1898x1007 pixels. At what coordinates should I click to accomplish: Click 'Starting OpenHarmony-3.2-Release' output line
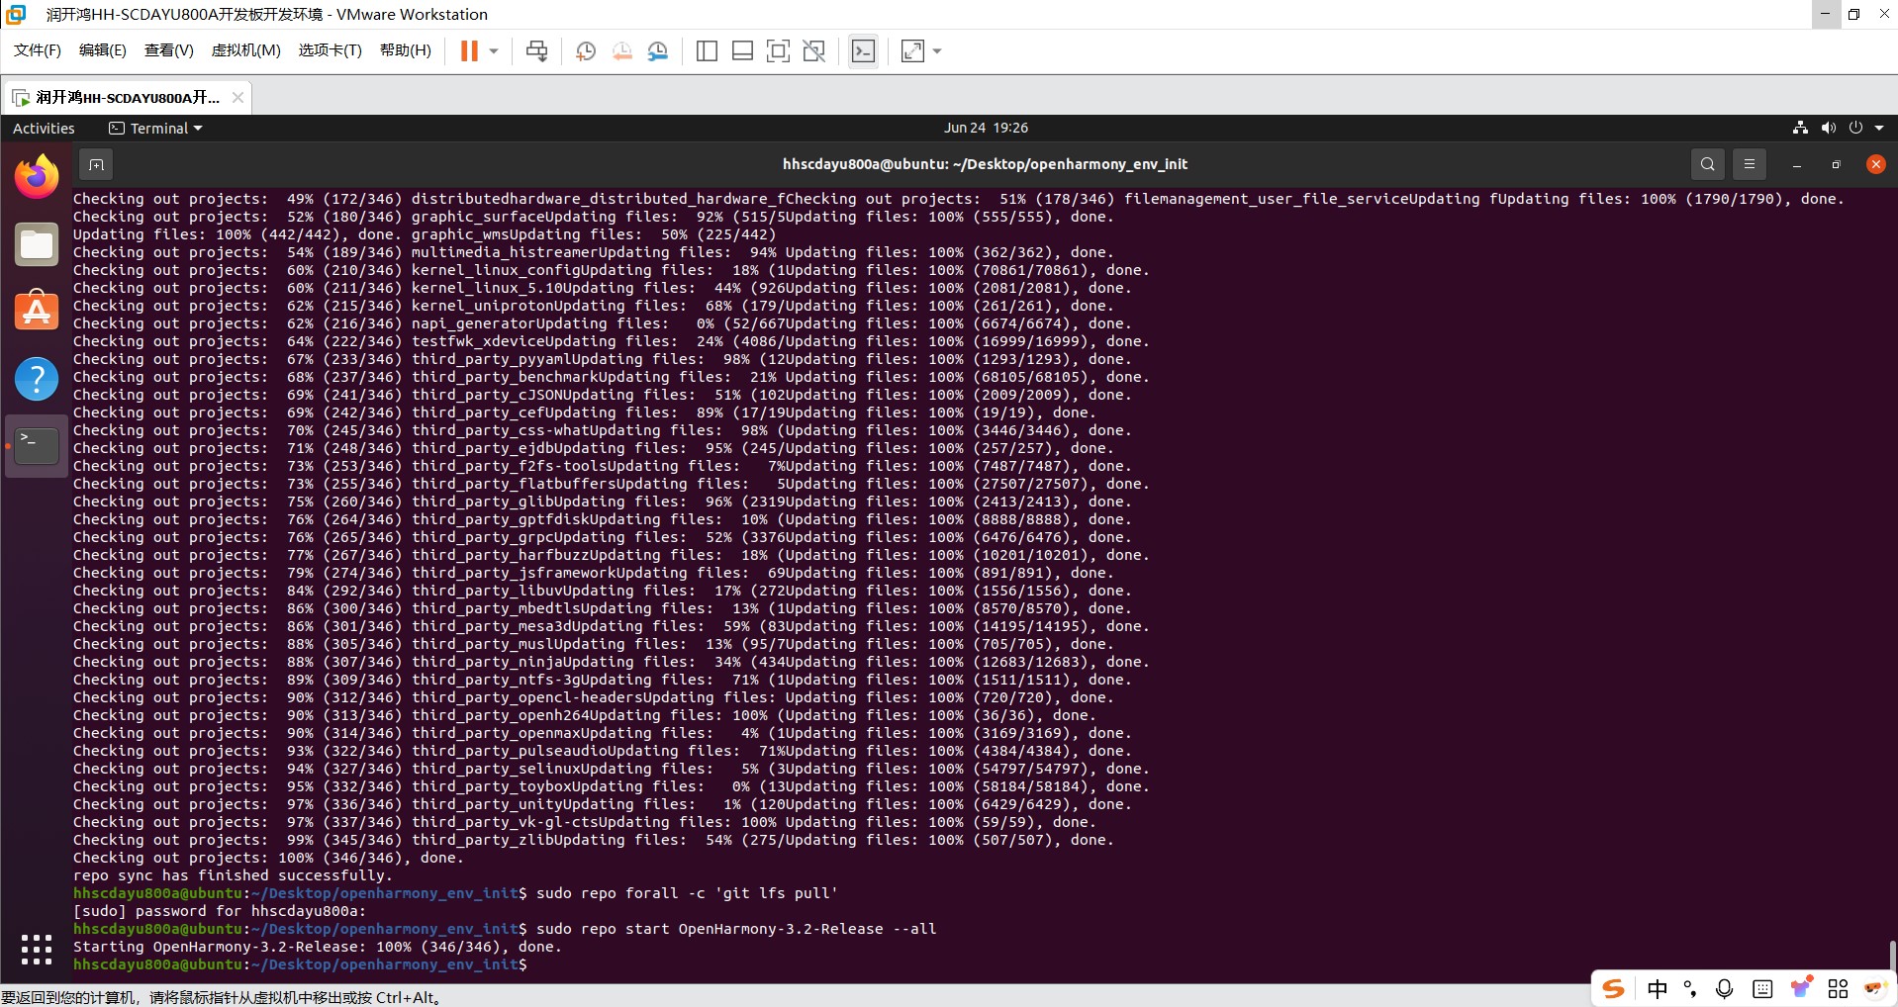(x=318, y=947)
